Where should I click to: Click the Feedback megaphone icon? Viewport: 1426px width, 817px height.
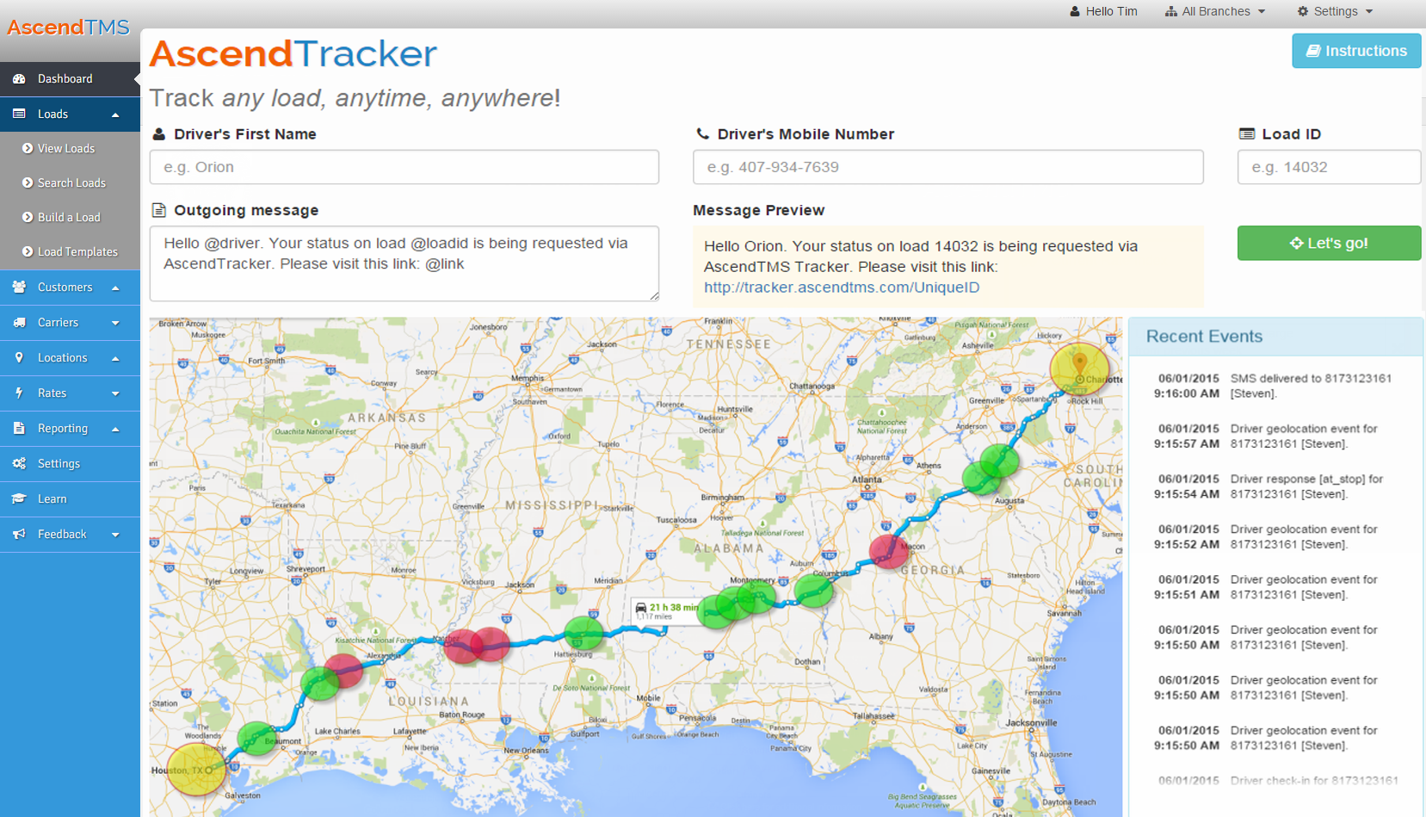tap(19, 534)
